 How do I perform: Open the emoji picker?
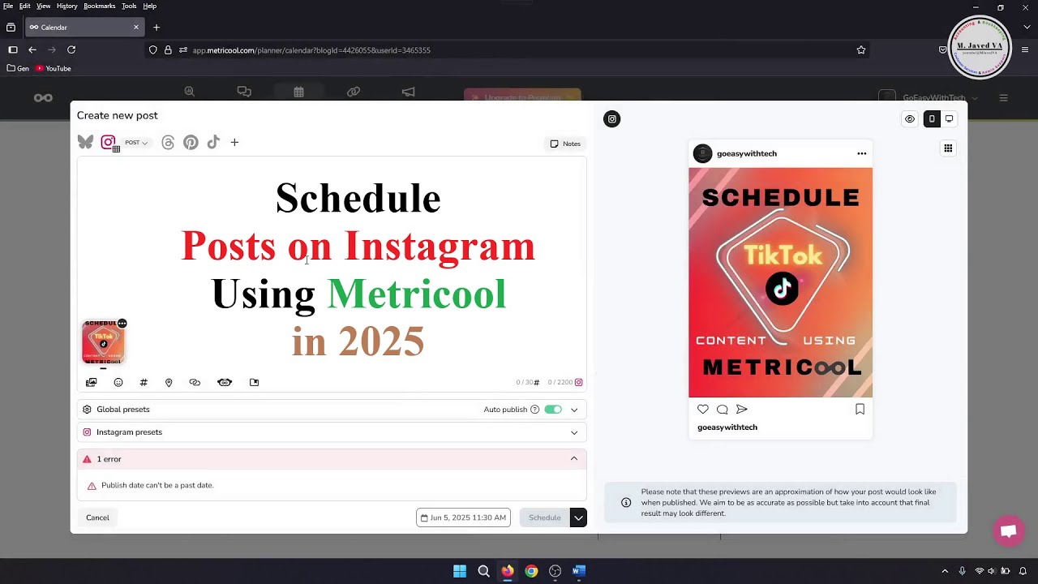[118, 382]
